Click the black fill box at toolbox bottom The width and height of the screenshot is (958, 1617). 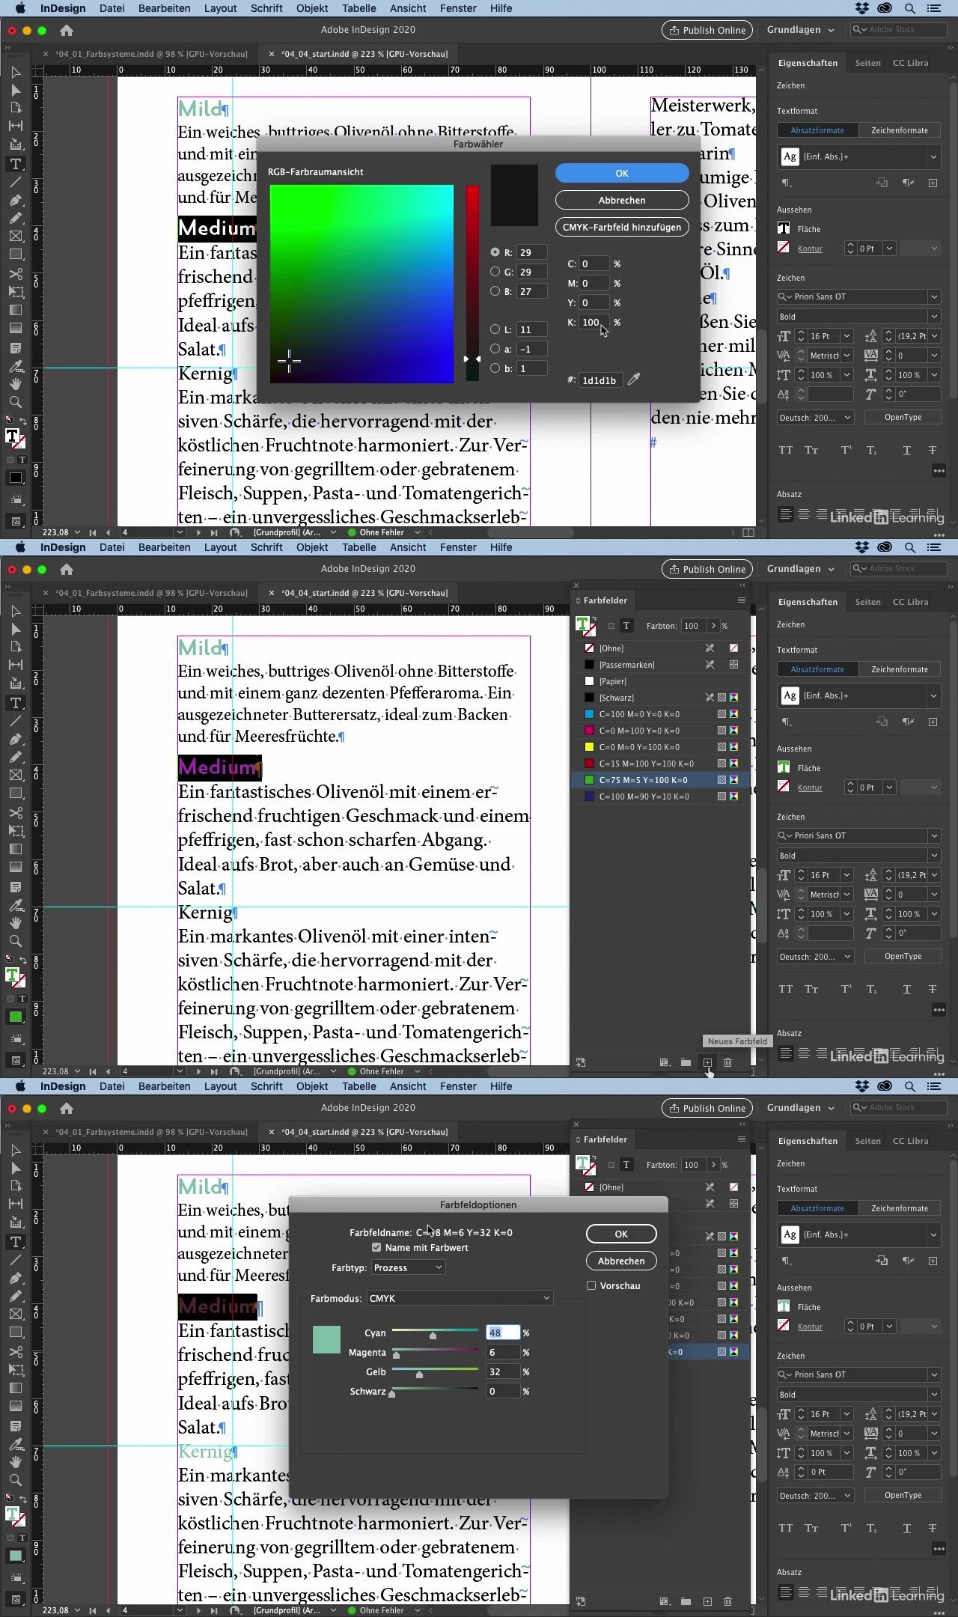[x=15, y=478]
